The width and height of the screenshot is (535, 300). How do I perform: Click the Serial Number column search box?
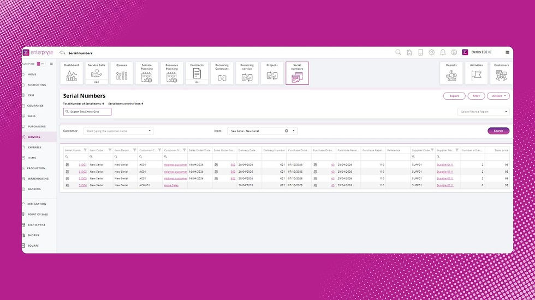pos(76,157)
